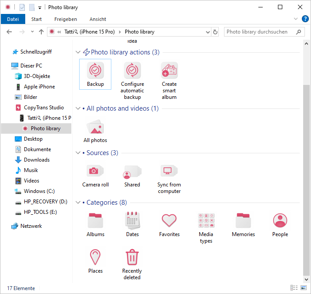This screenshot has width=311, height=294.
Task: Click the Photo library search field
Action: click(260, 32)
